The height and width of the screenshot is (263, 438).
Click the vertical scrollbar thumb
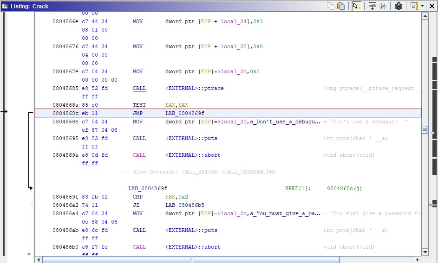click(425, 130)
